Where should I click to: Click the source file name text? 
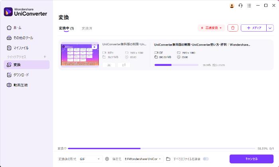click(124, 44)
